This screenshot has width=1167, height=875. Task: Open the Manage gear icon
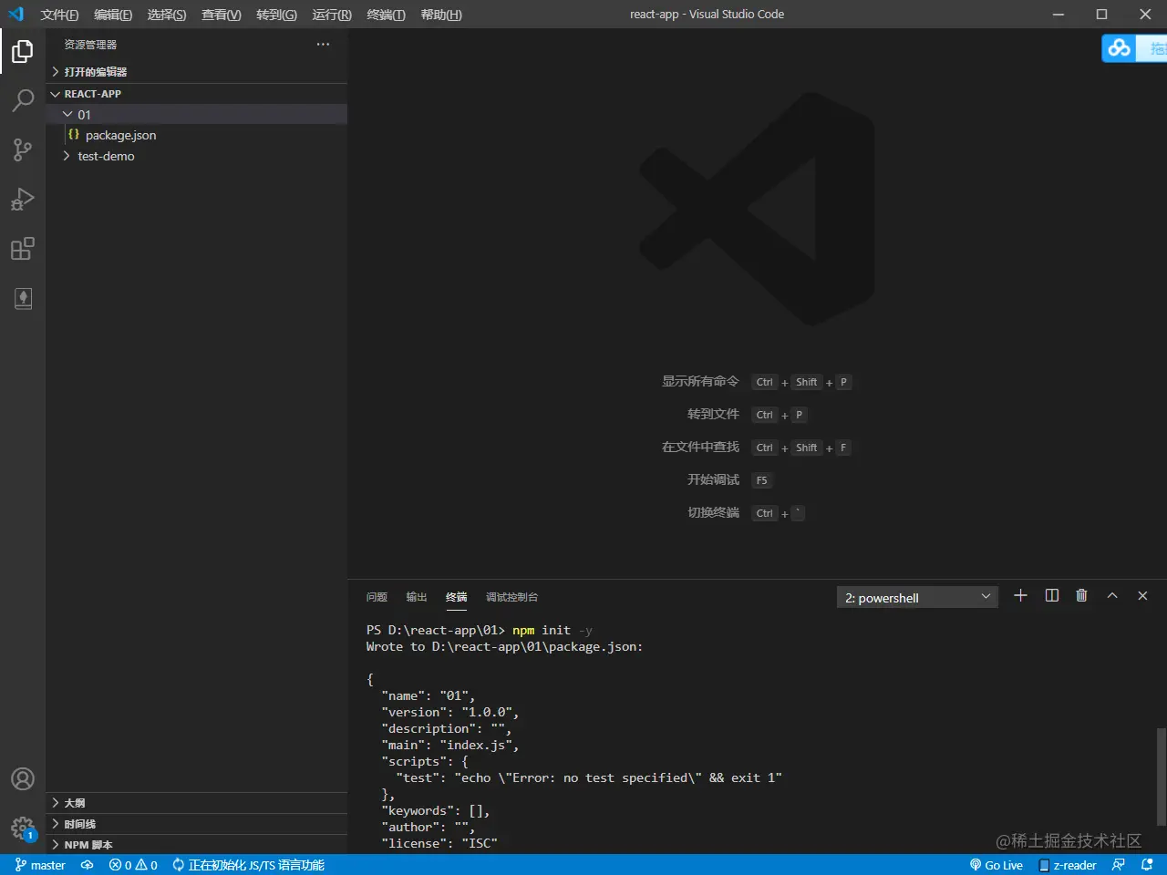point(23,829)
